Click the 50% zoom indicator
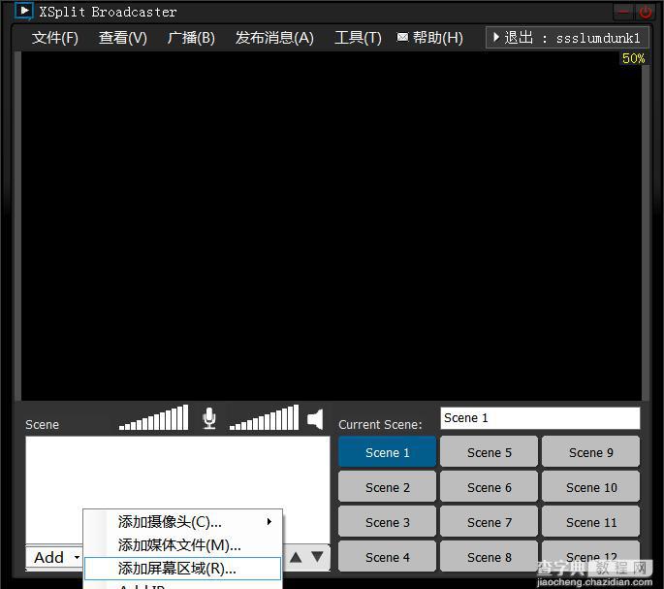Viewport: 664px width, 589px height. coord(633,58)
